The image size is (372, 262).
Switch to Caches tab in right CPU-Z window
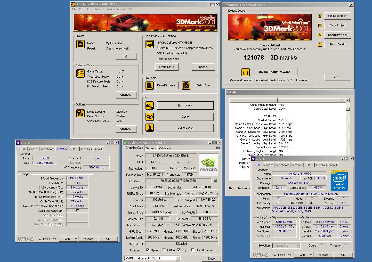point(269,165)
